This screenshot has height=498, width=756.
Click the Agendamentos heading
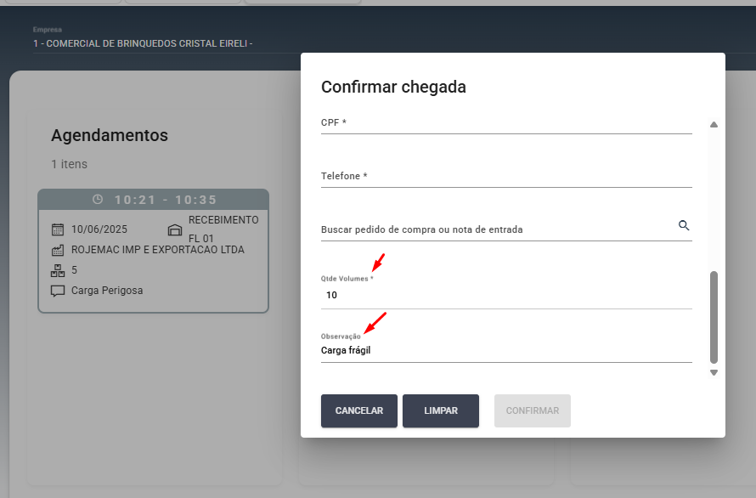tap(110, 135)
